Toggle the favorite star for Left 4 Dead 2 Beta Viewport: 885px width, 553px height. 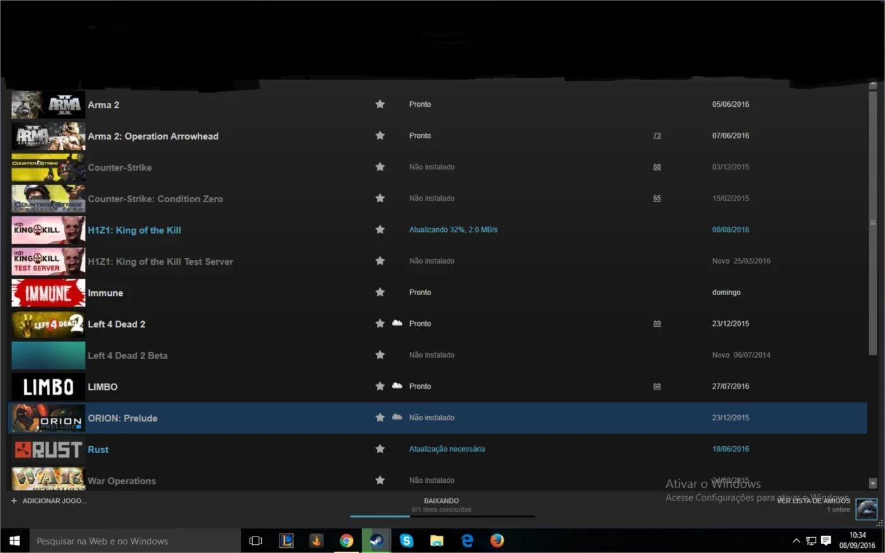(x=380, y=355)
